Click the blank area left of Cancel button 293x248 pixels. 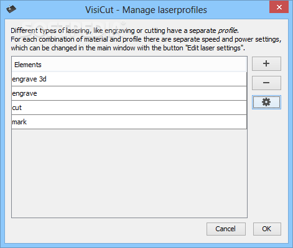click(x=108, y=229)
